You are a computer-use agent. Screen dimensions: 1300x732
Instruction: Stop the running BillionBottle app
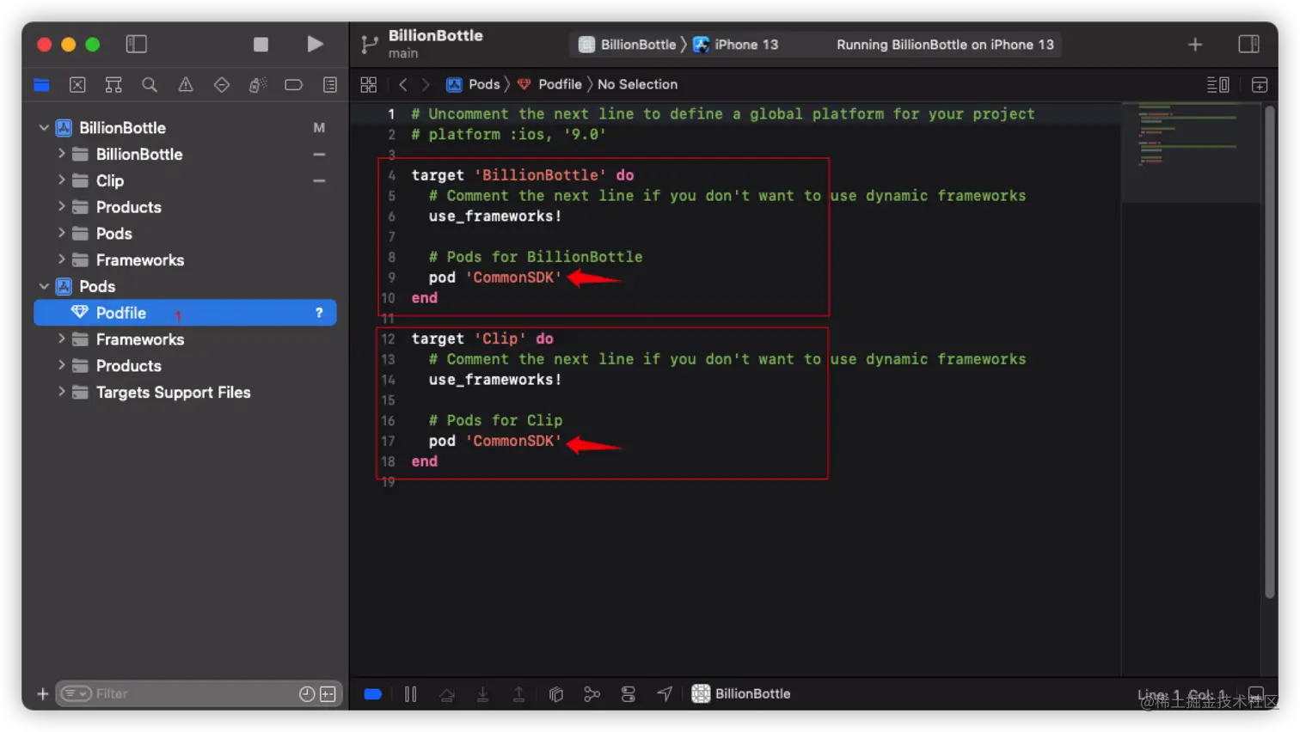pos(261,44)
